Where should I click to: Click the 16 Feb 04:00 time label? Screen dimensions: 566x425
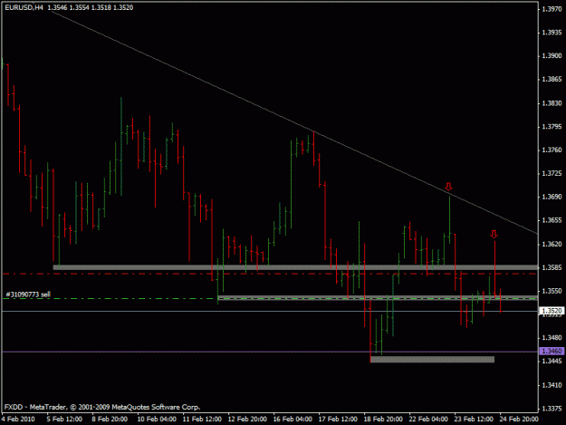[293, 419]
